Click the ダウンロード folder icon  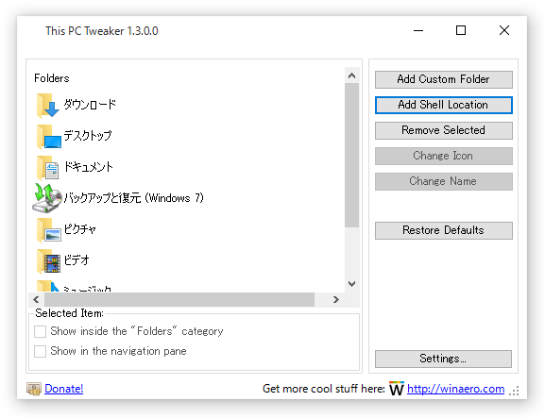(48, 105)
